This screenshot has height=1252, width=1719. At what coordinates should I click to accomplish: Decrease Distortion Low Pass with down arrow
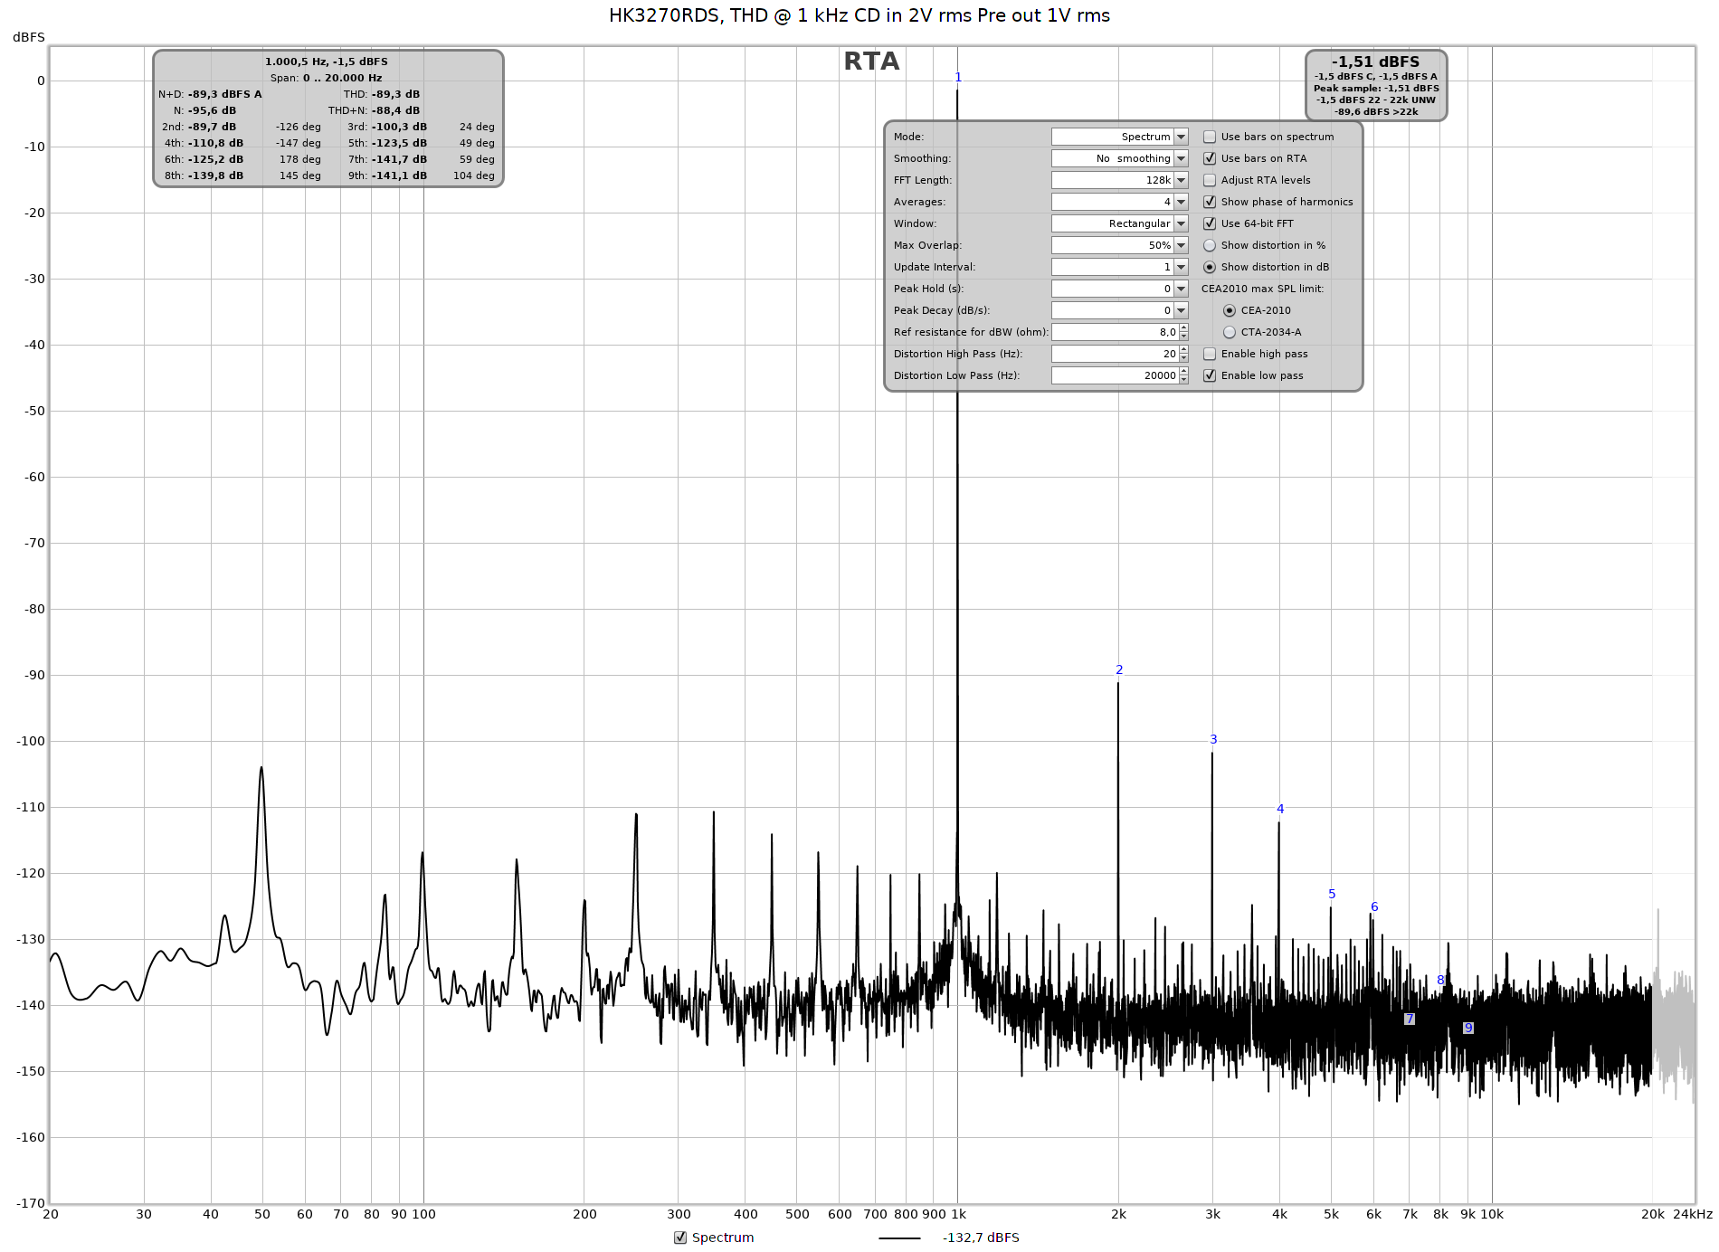tap(1183, 380)
